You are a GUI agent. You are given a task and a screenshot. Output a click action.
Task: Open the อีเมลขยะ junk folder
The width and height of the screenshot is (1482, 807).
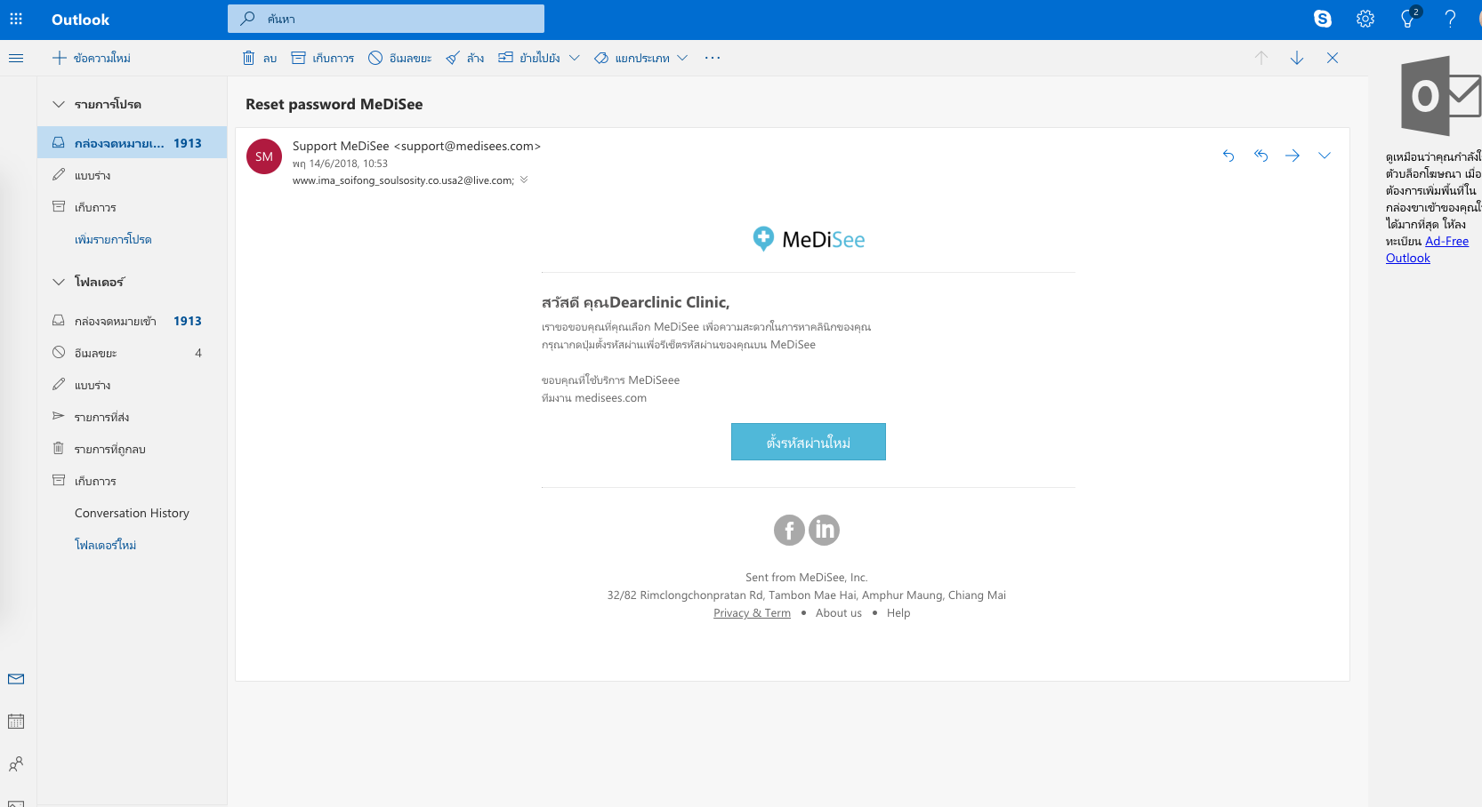point(96,353)
